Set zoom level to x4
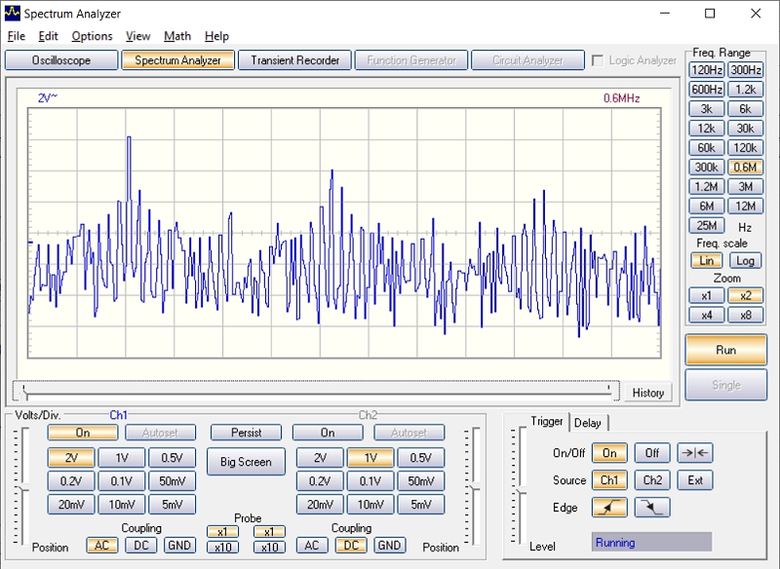780x569 pixels. 706,315
